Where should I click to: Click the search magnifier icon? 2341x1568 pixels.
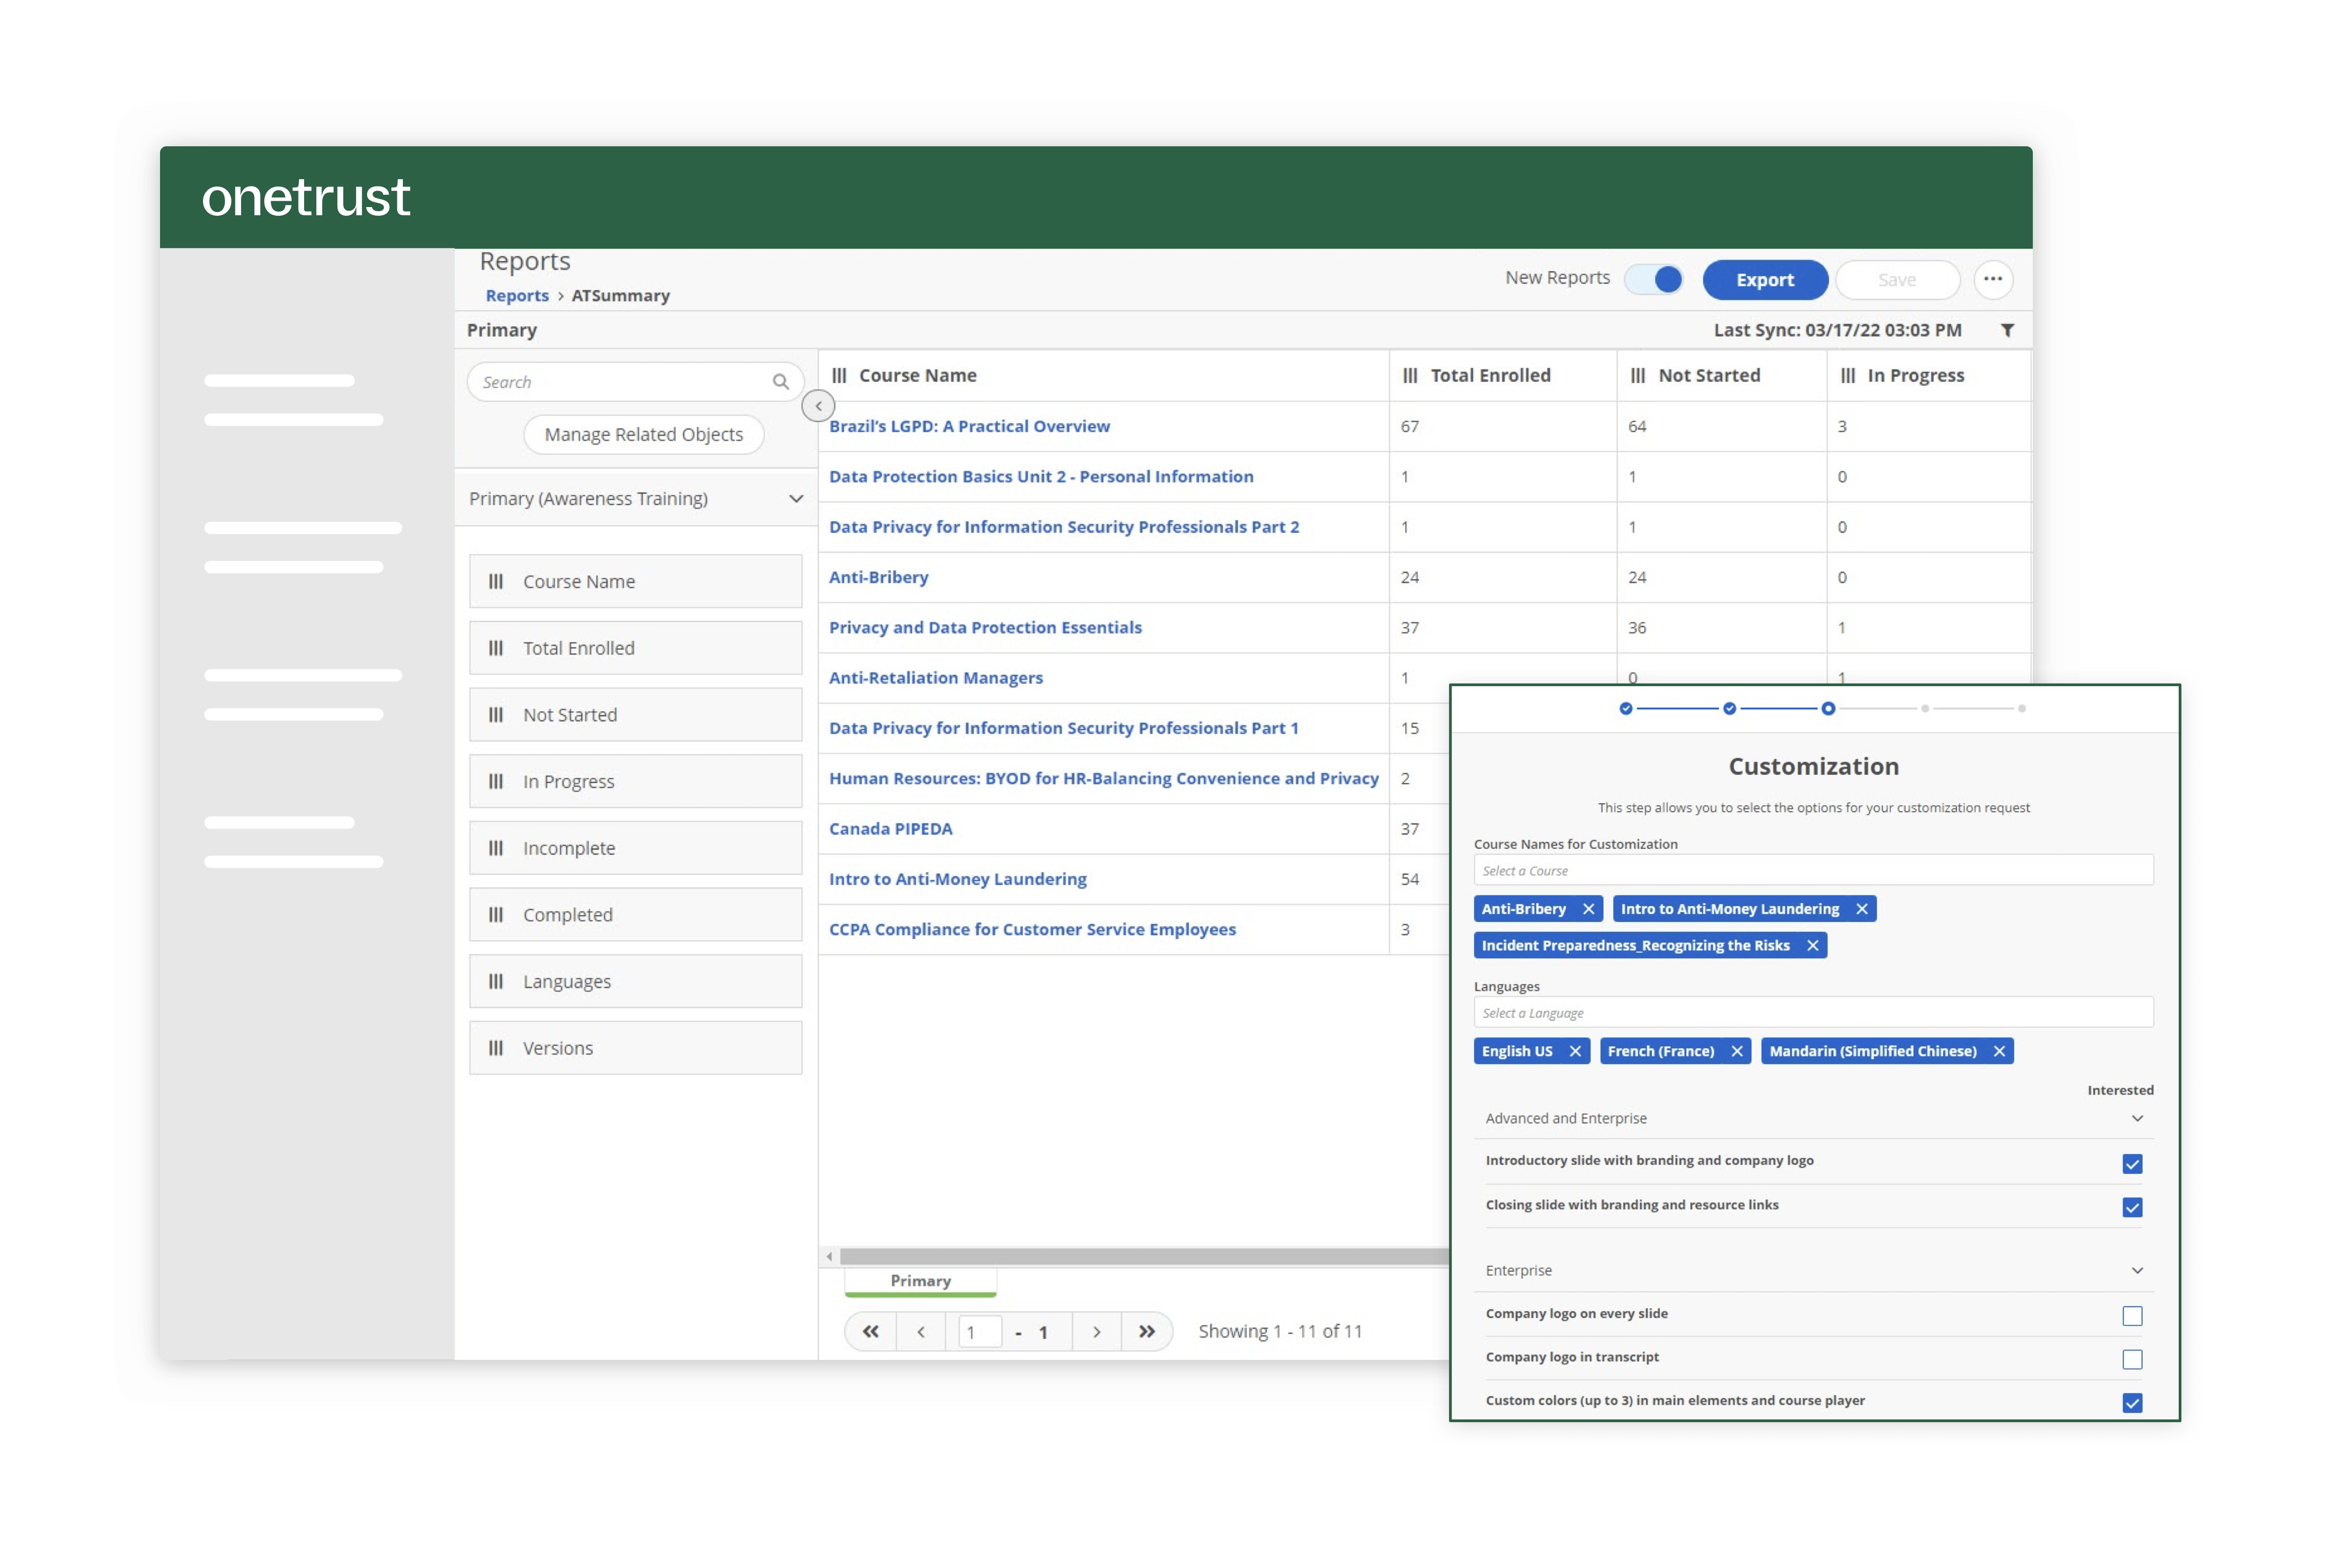[x=780, y=382]
